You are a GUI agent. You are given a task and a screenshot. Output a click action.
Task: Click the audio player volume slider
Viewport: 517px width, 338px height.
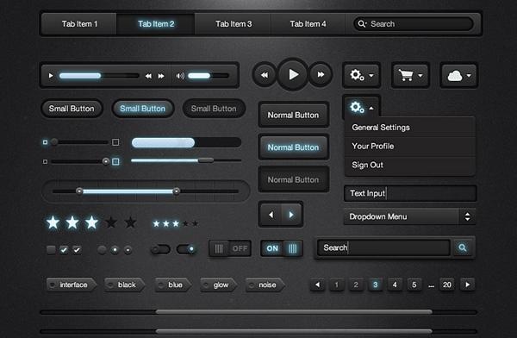pos(208,76)
